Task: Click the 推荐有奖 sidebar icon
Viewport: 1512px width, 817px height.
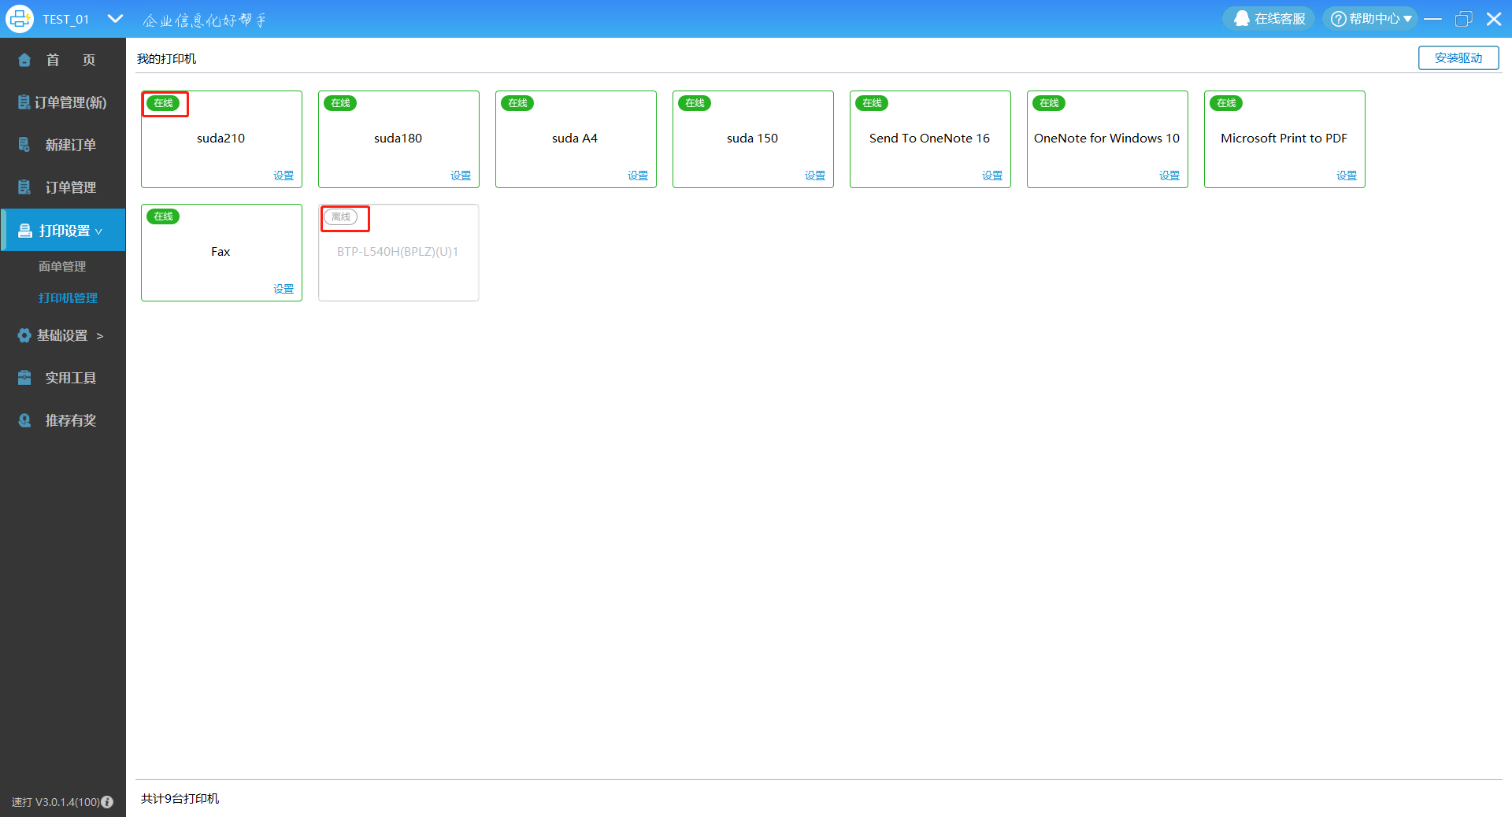Action: coord(24,420)
